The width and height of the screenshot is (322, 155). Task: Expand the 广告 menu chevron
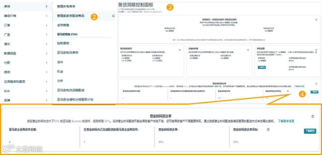point(47,35)
